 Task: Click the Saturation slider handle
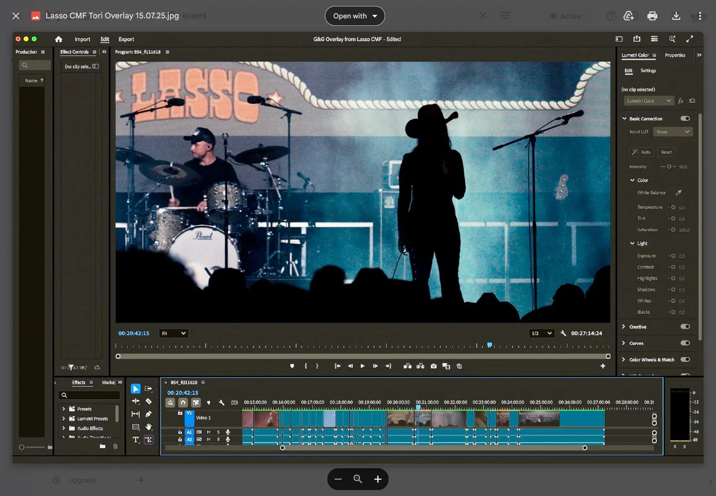point(673,230)
